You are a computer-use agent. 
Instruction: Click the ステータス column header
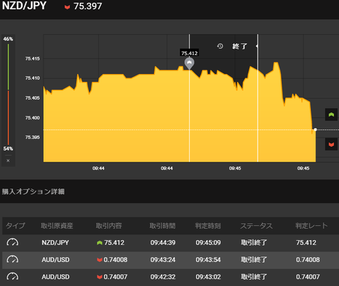[x=256, y=225]
